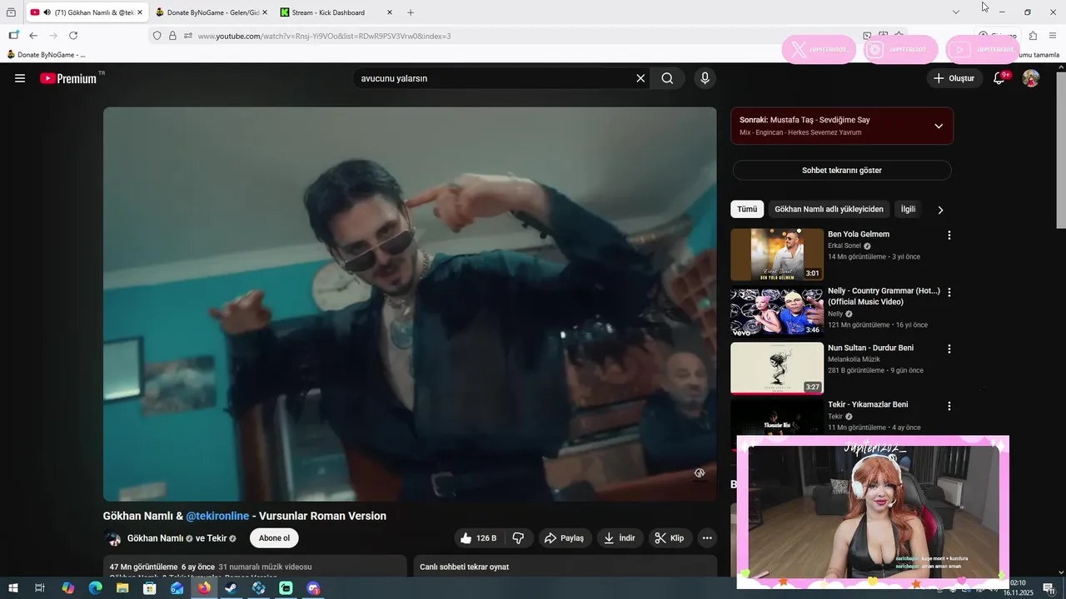The height and width of the screenshot is (599, 1066).
Task: Open Microsoft Store from taskbar
Action: 150,588
